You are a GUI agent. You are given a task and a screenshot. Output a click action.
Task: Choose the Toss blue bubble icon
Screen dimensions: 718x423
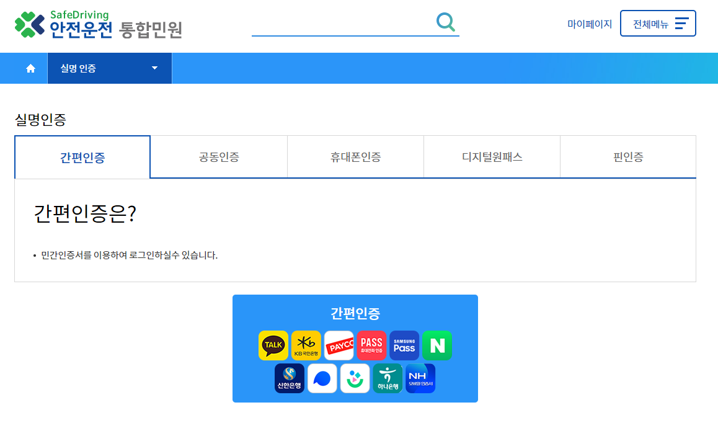coord(322,378)
